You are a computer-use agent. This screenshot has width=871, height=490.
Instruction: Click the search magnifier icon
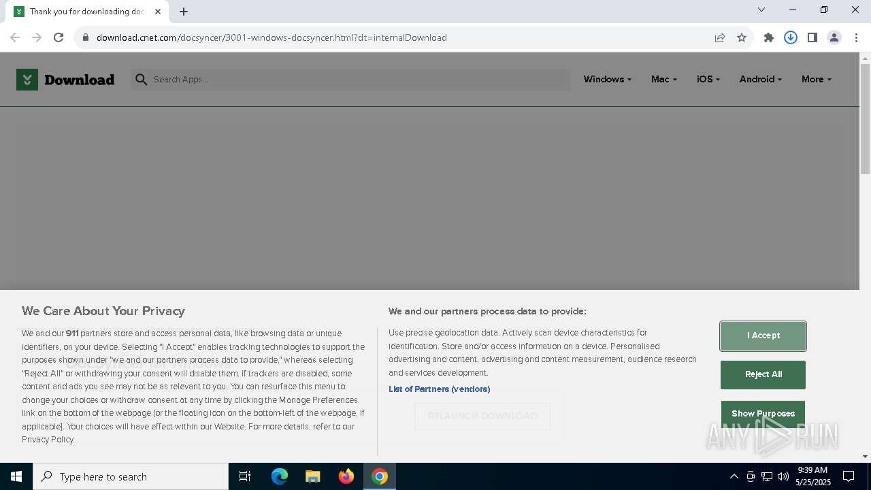coord(141,80)
